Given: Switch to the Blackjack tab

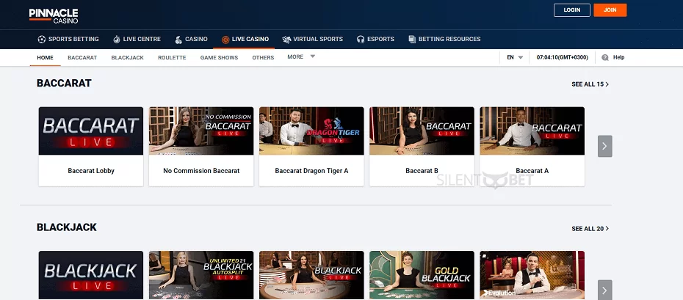Looking at the screenshot, I should [x=127, y=57].
